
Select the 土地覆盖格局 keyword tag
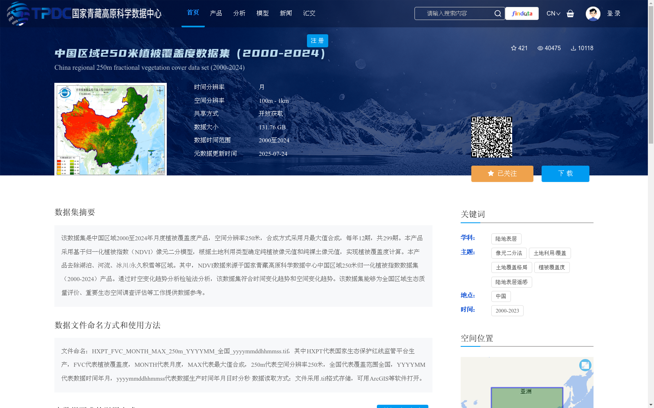pyautogui.click(x=511, y=268)
